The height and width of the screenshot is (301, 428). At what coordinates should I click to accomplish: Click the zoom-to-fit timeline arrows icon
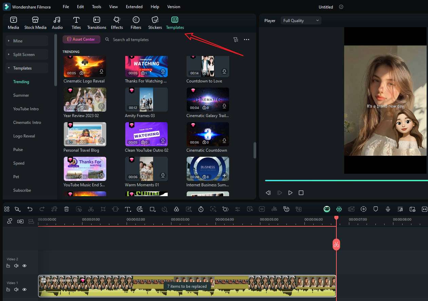[424, 209]
